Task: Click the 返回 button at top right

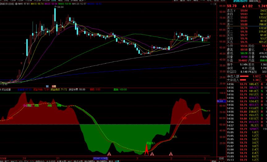Action: coord(223,1)
